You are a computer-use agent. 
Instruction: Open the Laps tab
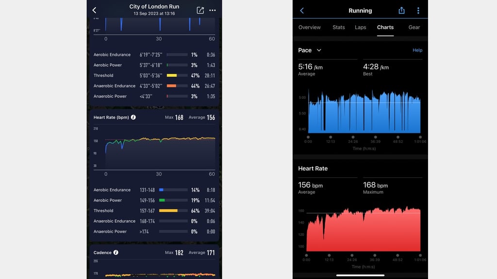[x=361, y=27]
